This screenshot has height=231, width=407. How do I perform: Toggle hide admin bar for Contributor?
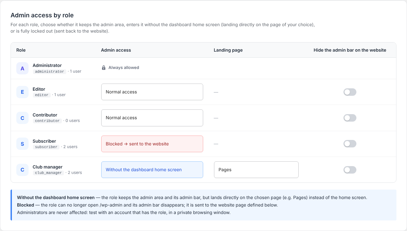(350, 118)
